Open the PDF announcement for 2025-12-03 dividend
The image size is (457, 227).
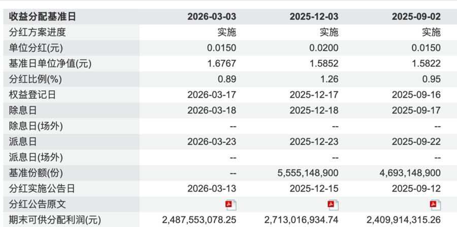point(333,205)
